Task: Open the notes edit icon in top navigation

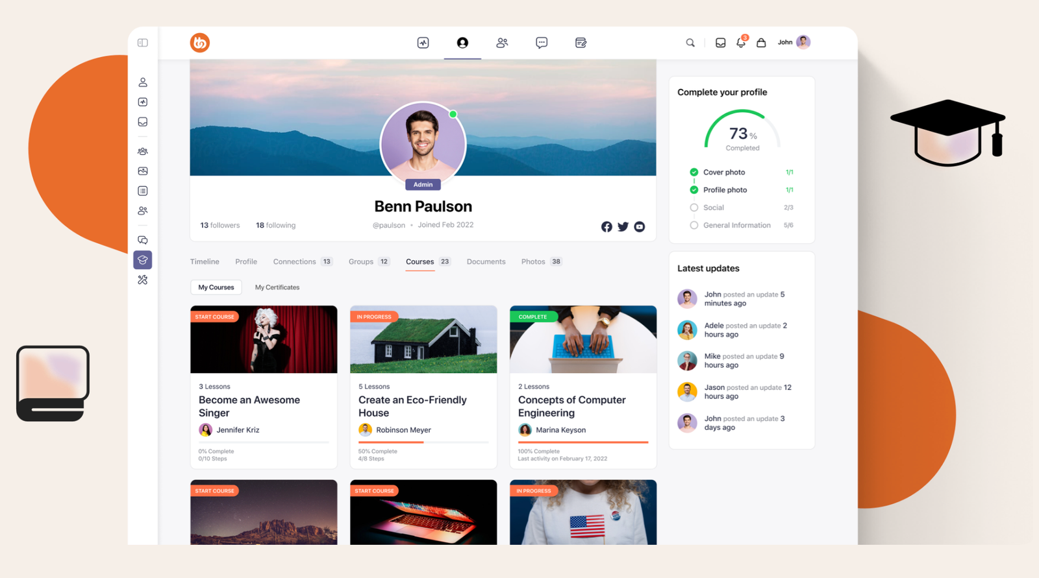Action: coord(581,43)
